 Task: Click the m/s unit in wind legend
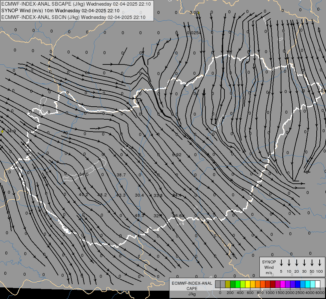tap(269, 273)
